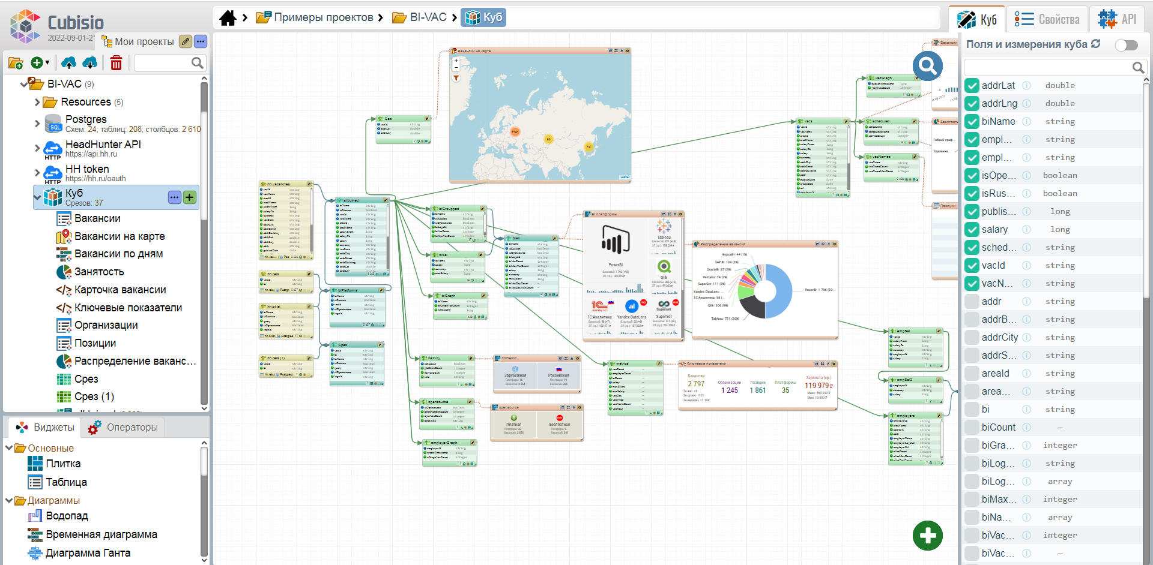Enable the biCount field checkbox
1153x565 pixels.
coord(972,428)
